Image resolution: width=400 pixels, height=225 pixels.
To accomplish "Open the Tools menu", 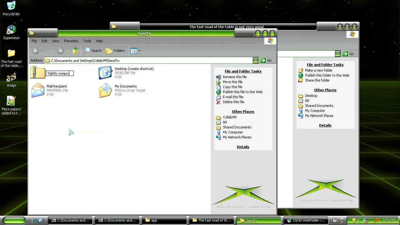I will click(x=87, y=41).
